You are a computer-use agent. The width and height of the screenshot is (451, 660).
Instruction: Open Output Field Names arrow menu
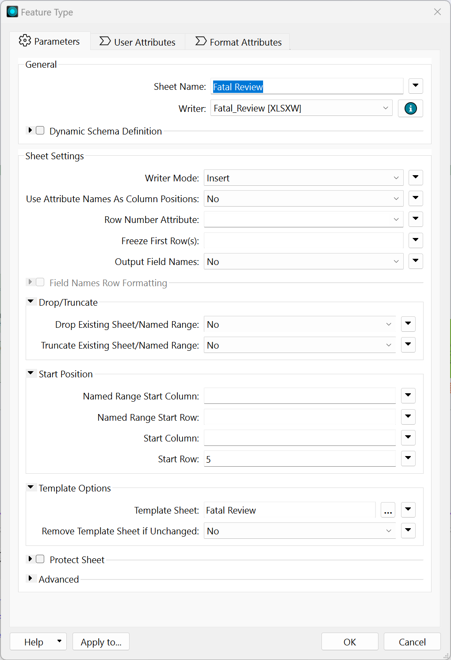tap(416, 261)
